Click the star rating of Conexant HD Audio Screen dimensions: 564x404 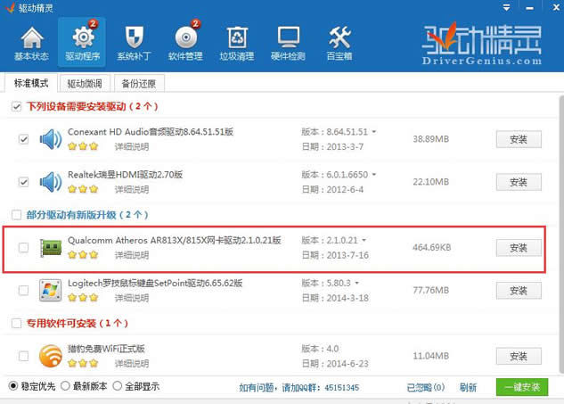click(83, 146)
